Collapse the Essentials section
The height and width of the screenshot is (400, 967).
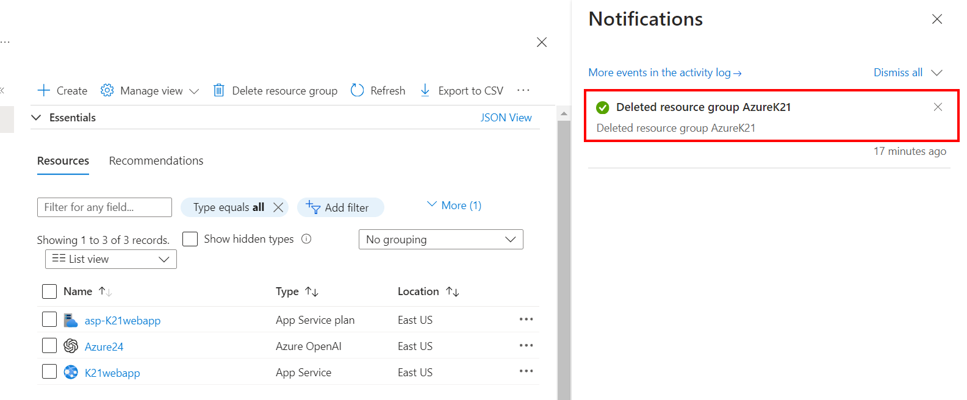pyautogui.click(x=36, y=118)
